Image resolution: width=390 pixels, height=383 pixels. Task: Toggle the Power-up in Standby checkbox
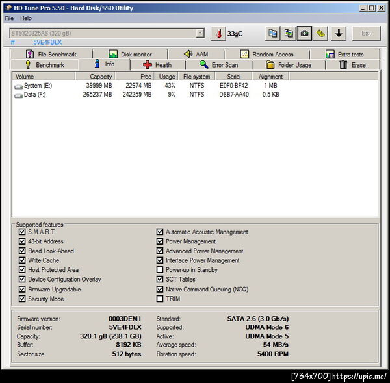click(x=160, y=269)
